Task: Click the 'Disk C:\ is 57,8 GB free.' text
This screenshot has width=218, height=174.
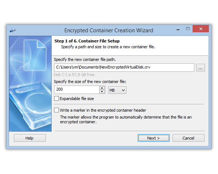Action: click(74, 75)
